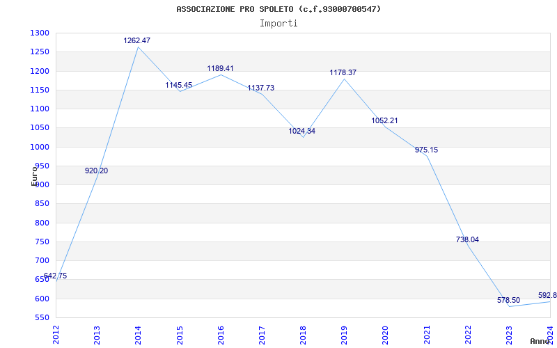Select data label 1052.21
This screenshot has width=557, height=348.
pyautogui.click(x=384, y=120)
